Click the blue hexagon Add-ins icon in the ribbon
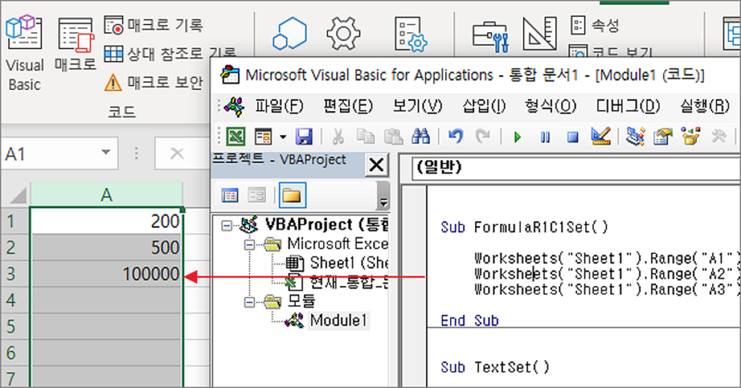Viewport: 741px width, 388px height. point(289,34)
